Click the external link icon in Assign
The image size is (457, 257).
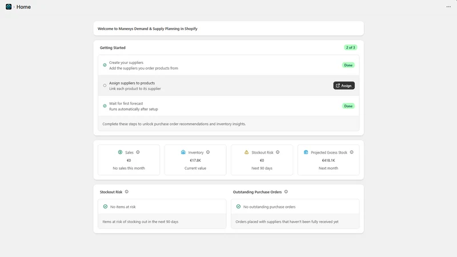(x=338, y=85)
